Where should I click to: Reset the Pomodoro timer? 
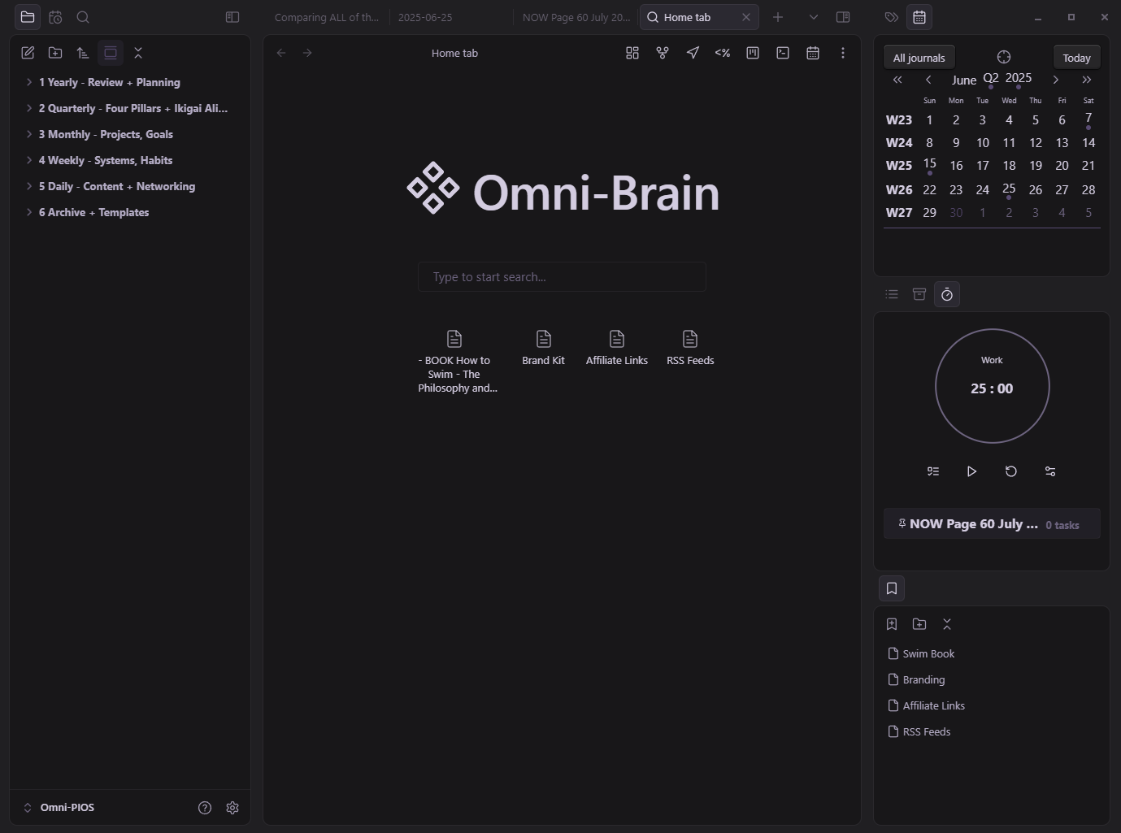coord(1011,471)
